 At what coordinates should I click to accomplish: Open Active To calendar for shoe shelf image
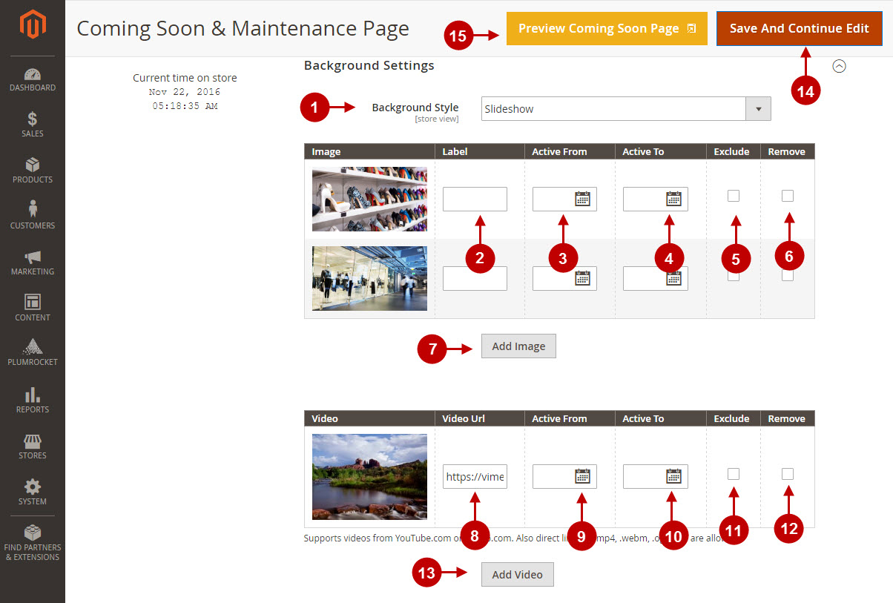pyautogui.click(x=673, y=199)
